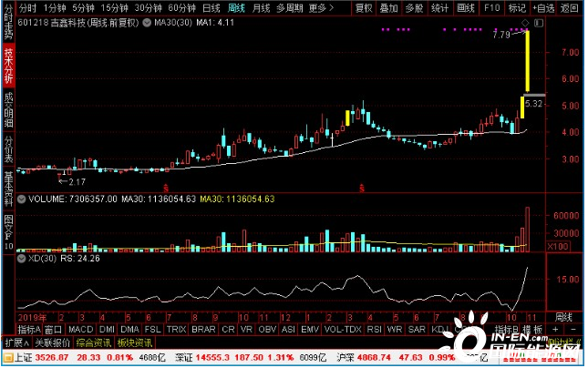The height and width of the screenshot is (368, 588).
Task: Click the round arrow icon before XD(30)
Action: pos(22,259)
